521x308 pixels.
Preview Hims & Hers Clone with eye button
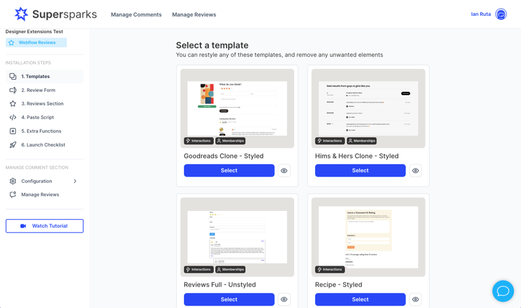(x=416, y=171)
